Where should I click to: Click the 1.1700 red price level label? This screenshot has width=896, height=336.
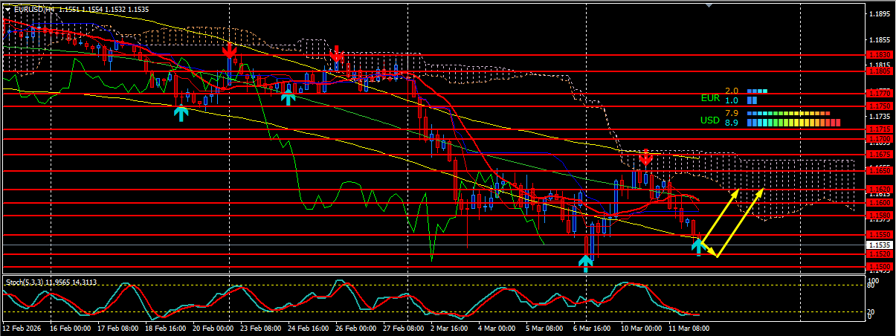(x=880, y=139)
